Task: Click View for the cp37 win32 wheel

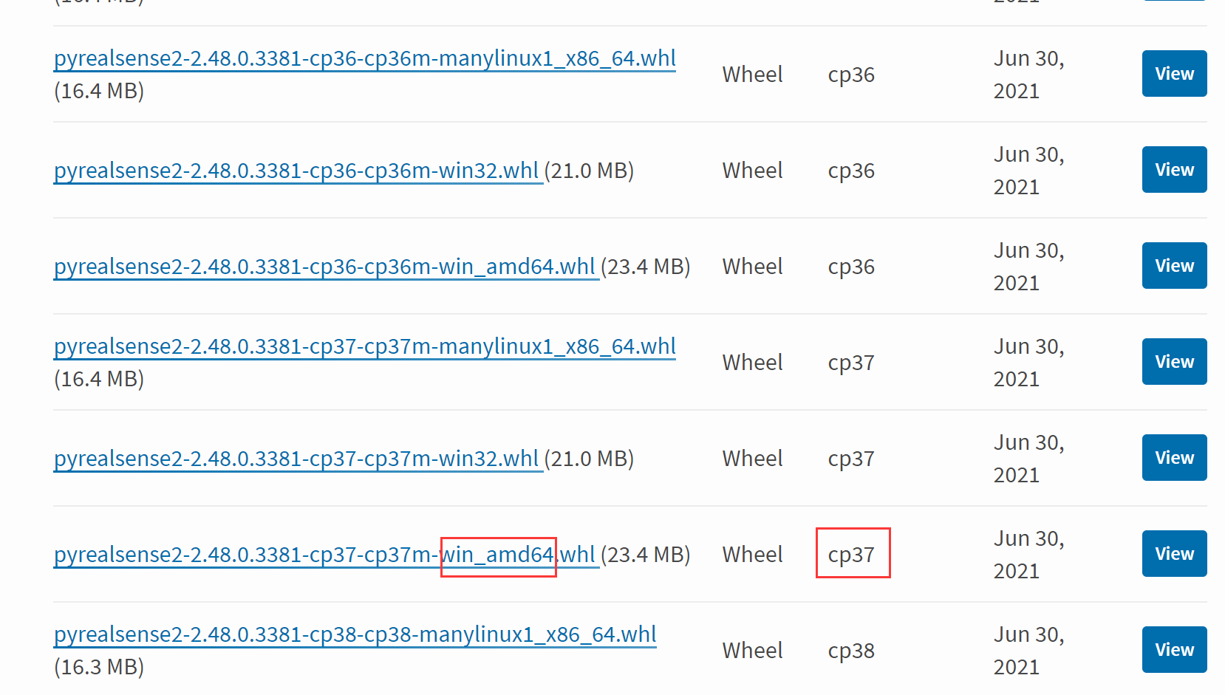Action: coord(1174,457)
